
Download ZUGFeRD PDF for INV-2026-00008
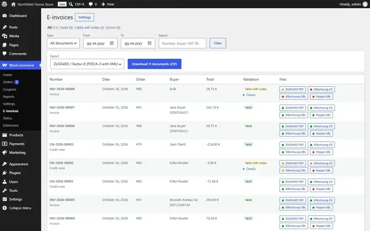(x=293, y=90)
